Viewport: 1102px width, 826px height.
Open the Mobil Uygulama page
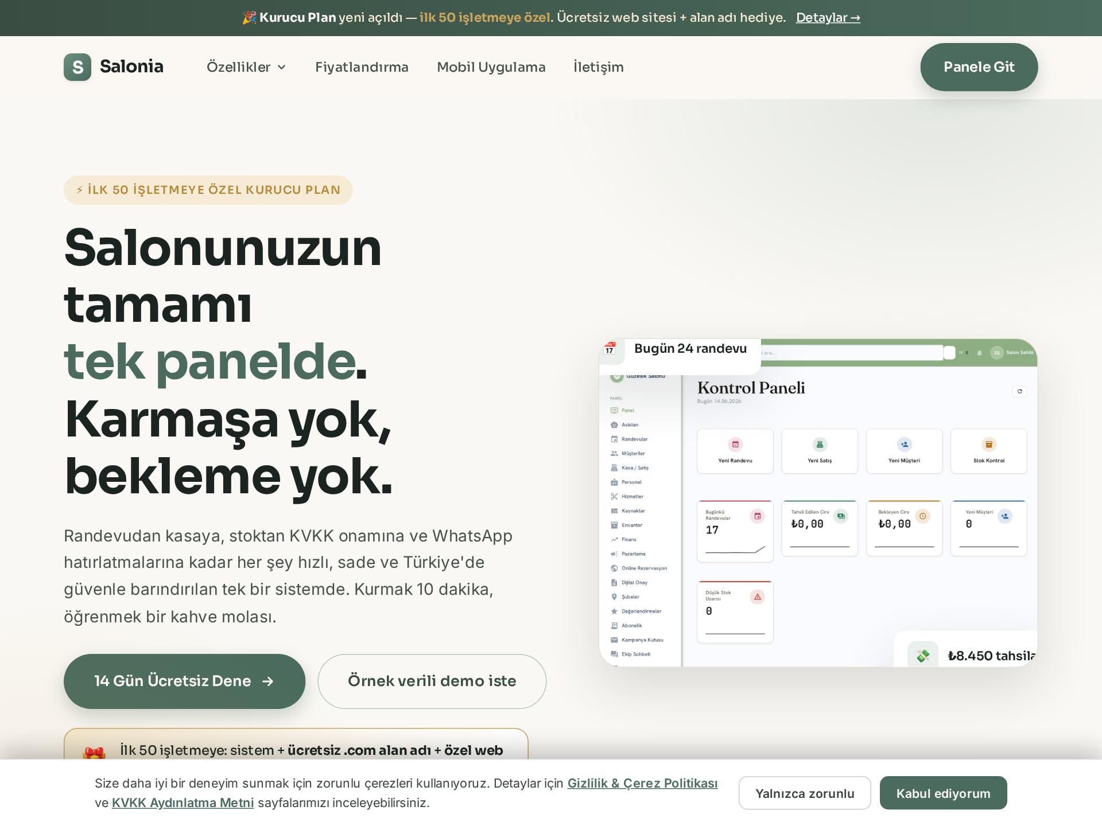(491, 67)
